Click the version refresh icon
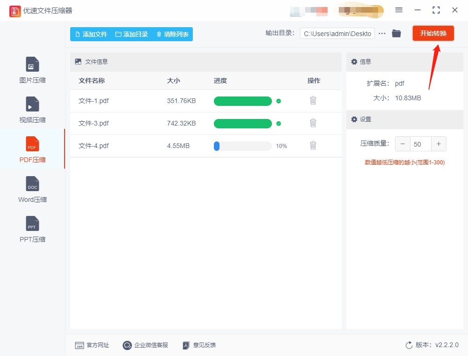The height and width of the screenshot is (356, 468). pos(409,345)
